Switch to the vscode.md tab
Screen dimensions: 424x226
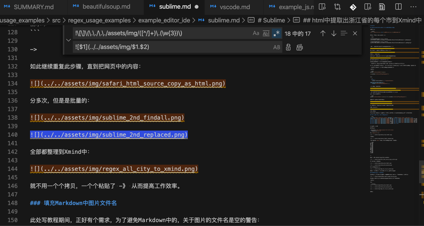point(234,7)
